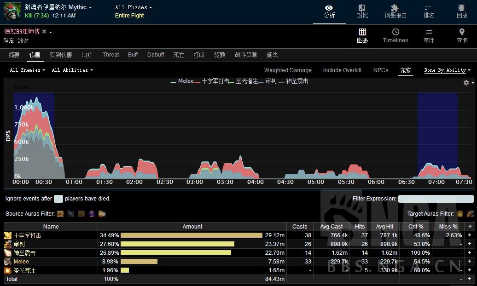Open the 分析 eye icon view
Screen dimensions: 477x286
329,8
